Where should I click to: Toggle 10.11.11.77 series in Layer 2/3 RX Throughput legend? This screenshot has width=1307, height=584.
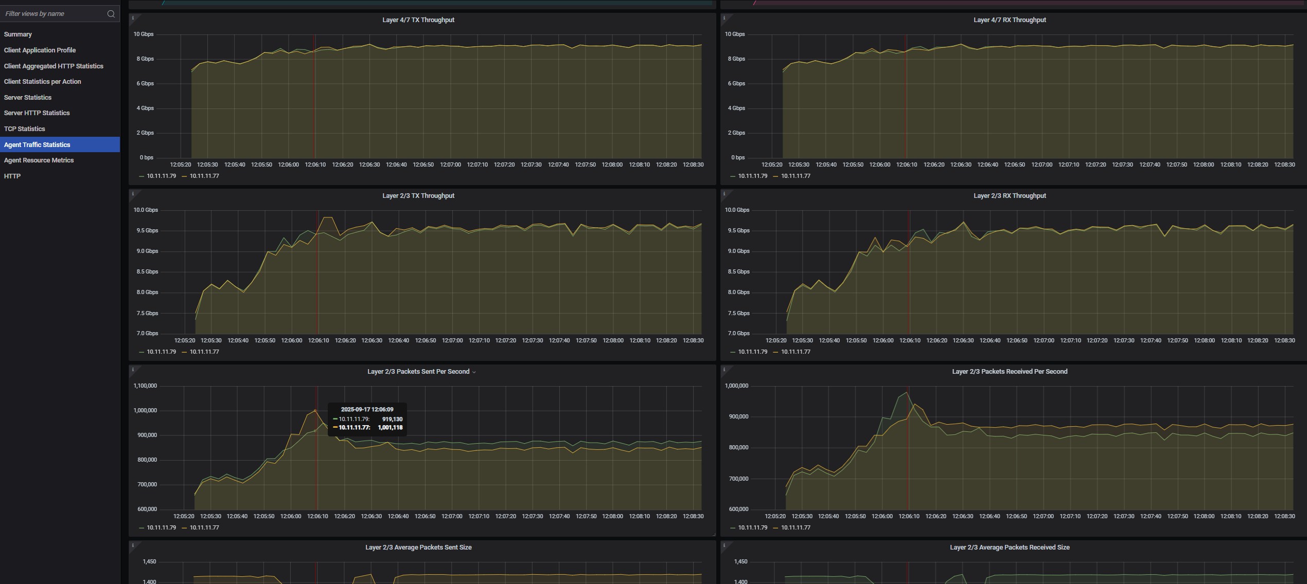pyautogui.click(x=795, y=352)
